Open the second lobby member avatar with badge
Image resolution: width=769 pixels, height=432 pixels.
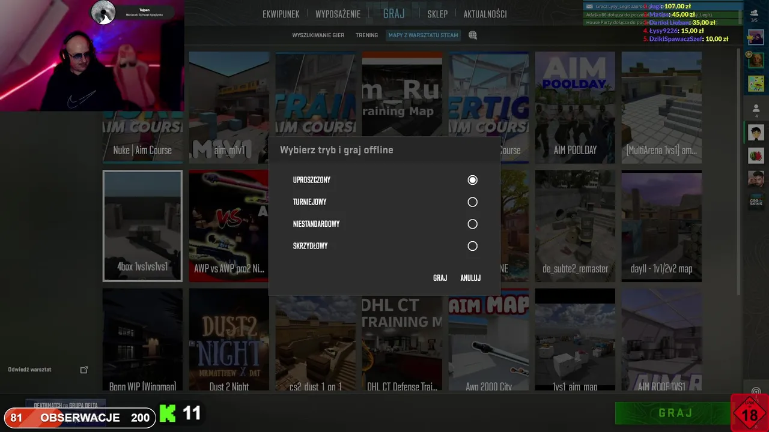click(x=756, y=61)
